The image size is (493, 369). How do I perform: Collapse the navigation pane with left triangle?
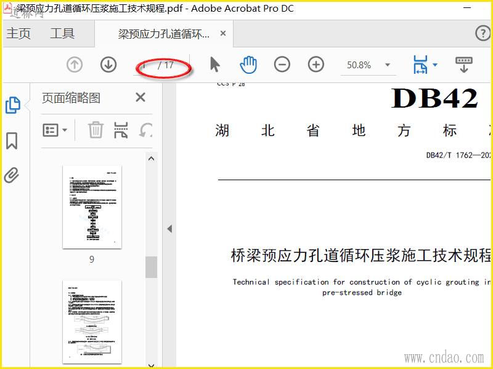(x=170, y=229)
